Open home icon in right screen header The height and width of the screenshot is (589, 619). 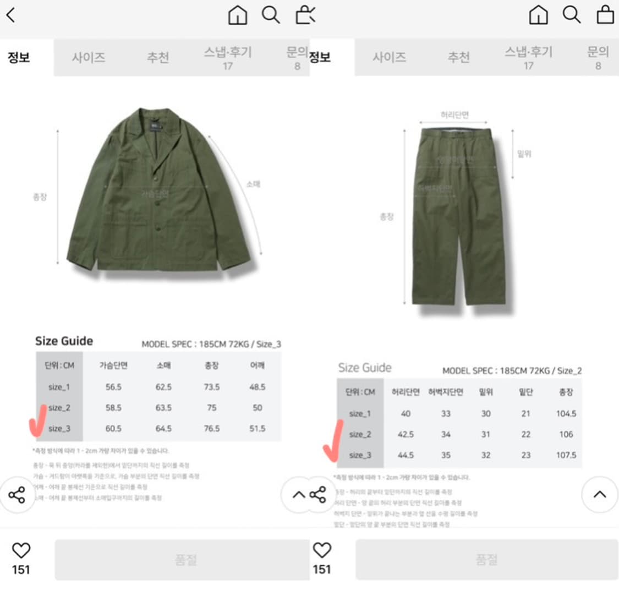pos(539,15)
